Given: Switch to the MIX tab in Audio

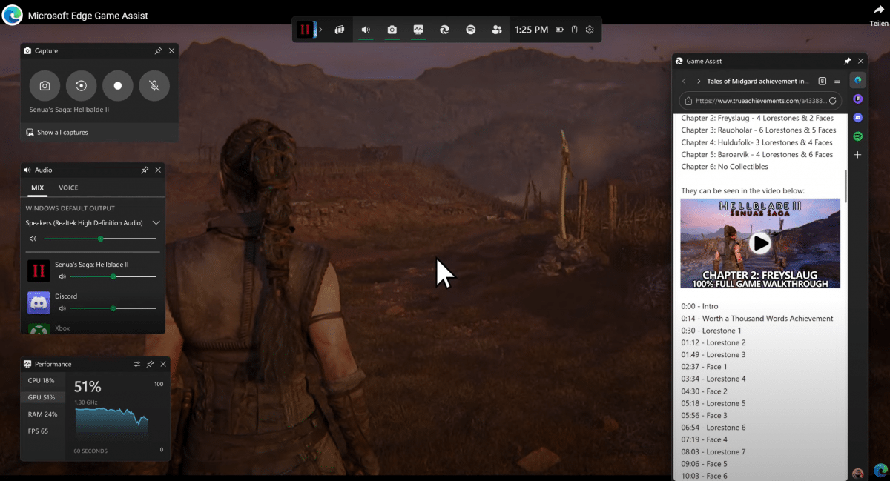Looking at the screenshot, I should pos(37,188).
